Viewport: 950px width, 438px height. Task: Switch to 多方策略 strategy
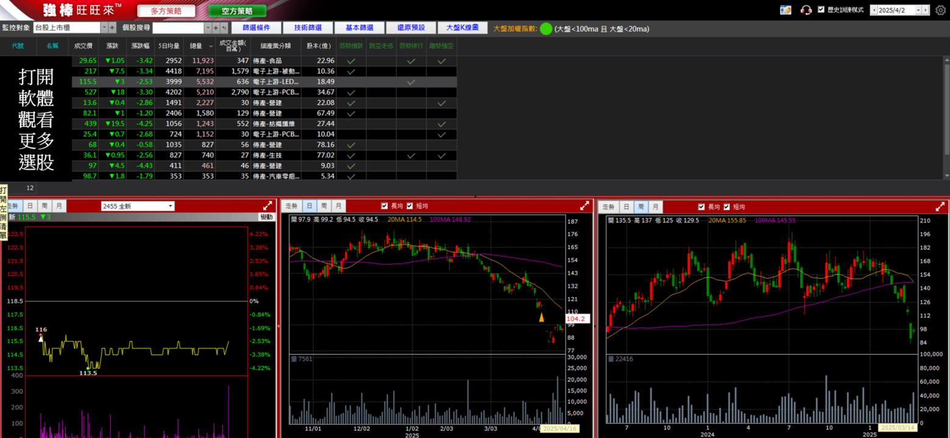coord(166,11)
